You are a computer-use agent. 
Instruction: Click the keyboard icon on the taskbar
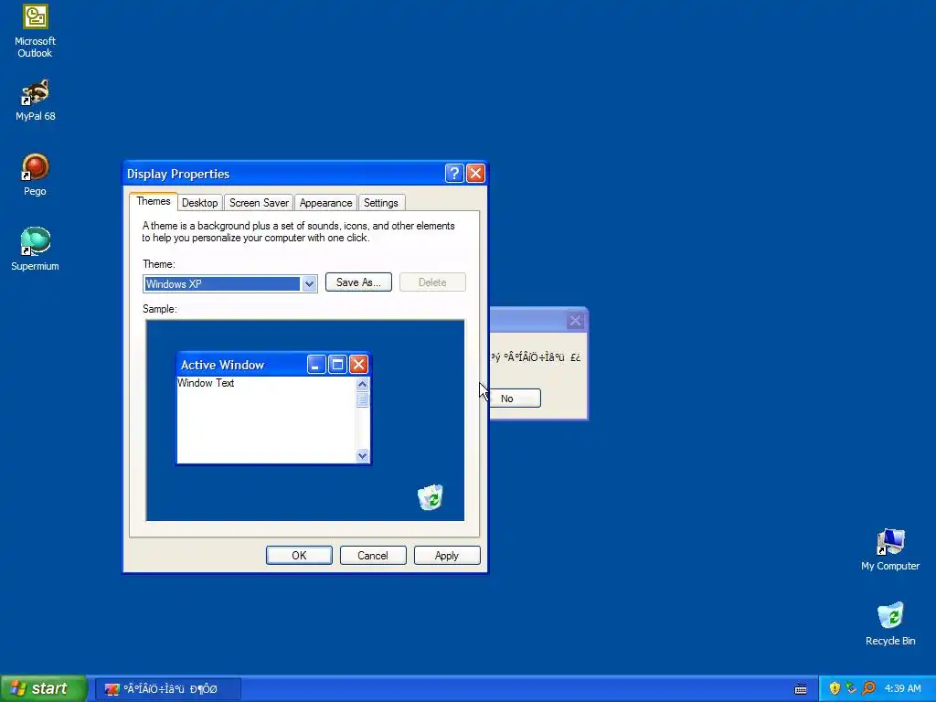[x=801, y=689]
